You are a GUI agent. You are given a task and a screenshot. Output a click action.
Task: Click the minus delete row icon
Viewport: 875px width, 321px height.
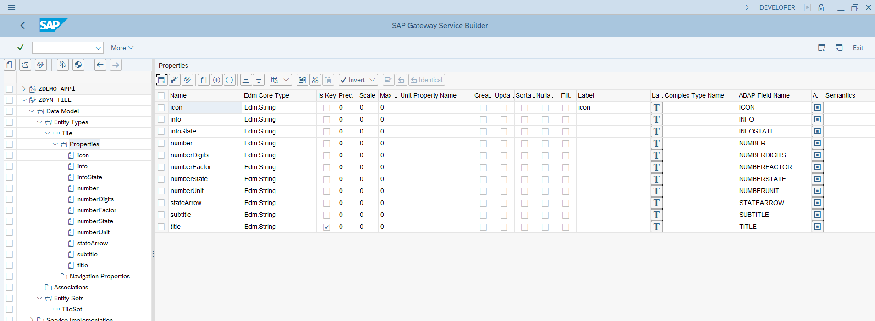229,80
